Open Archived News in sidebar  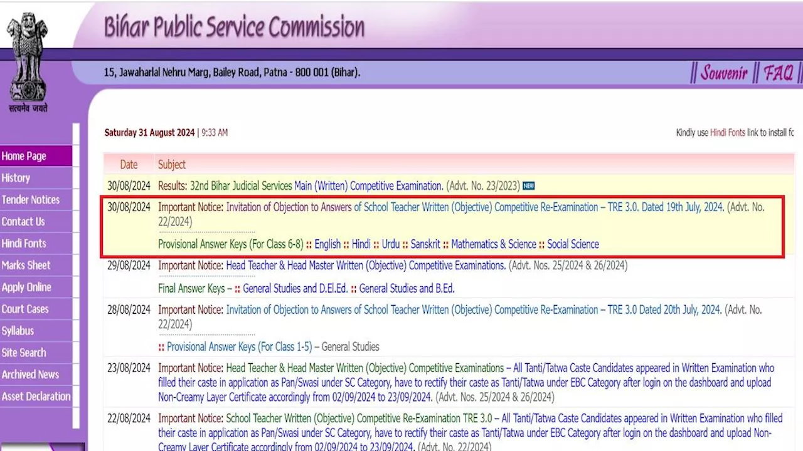click(x=36, y=375)
